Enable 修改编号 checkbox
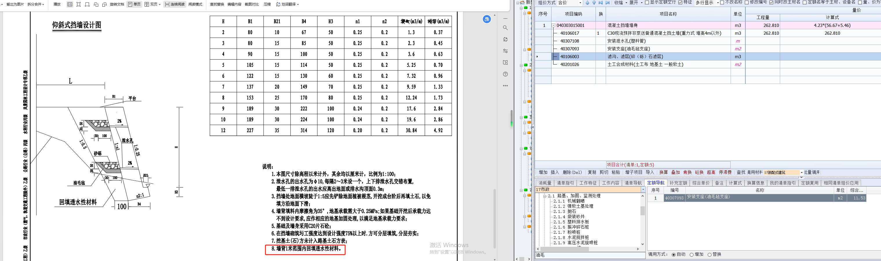 point(746,3)
